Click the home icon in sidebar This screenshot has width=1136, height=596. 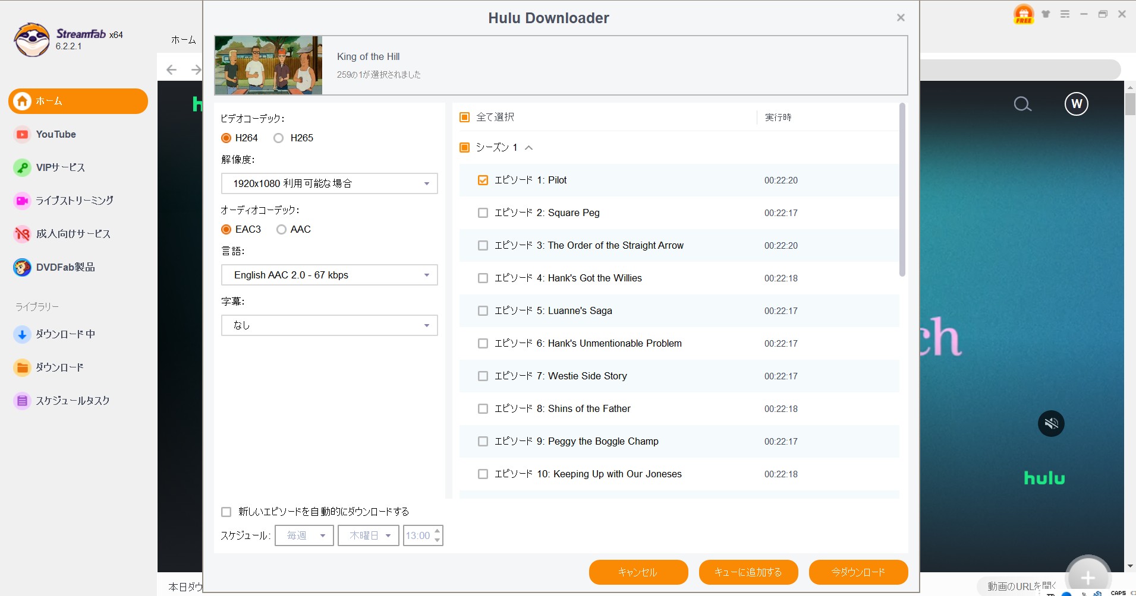[x=23, y=101]
